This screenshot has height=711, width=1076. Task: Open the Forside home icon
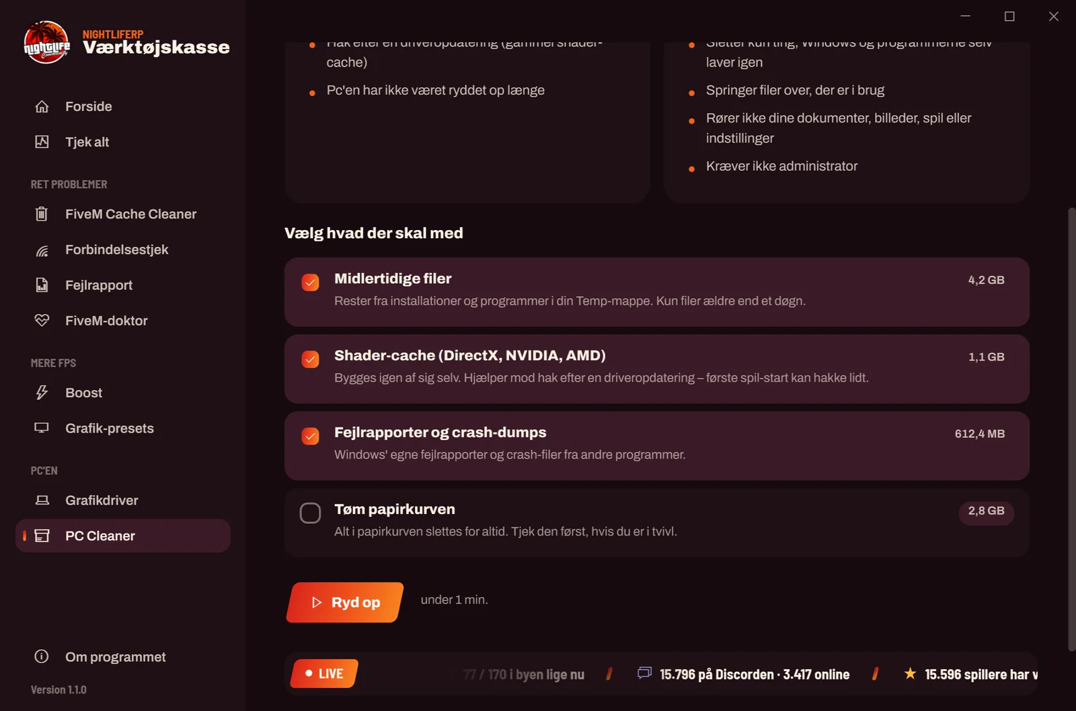click(42, 106)
